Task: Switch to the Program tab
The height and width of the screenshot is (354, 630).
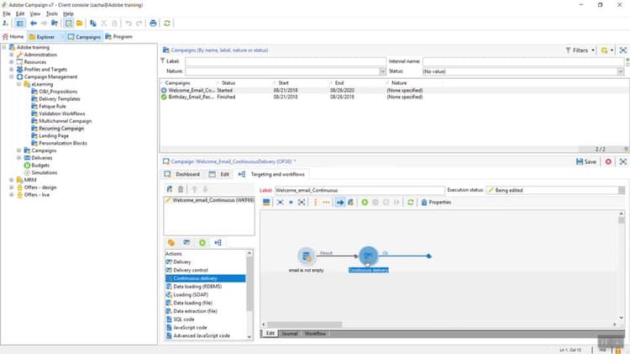Action: click(x=118, y=37)
